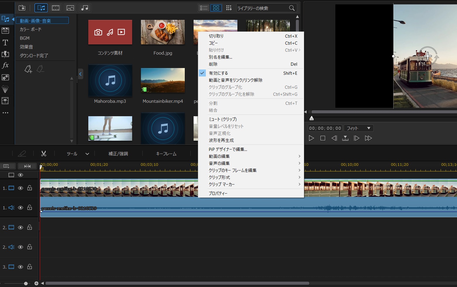This screenshot has width=457, height=287.
Task: Switch library to list view
Action: click(x=204, y=8)
